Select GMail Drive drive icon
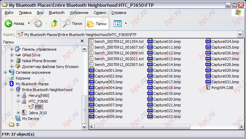The height and width of the screenshot is (139, 246). pos(18,55)
